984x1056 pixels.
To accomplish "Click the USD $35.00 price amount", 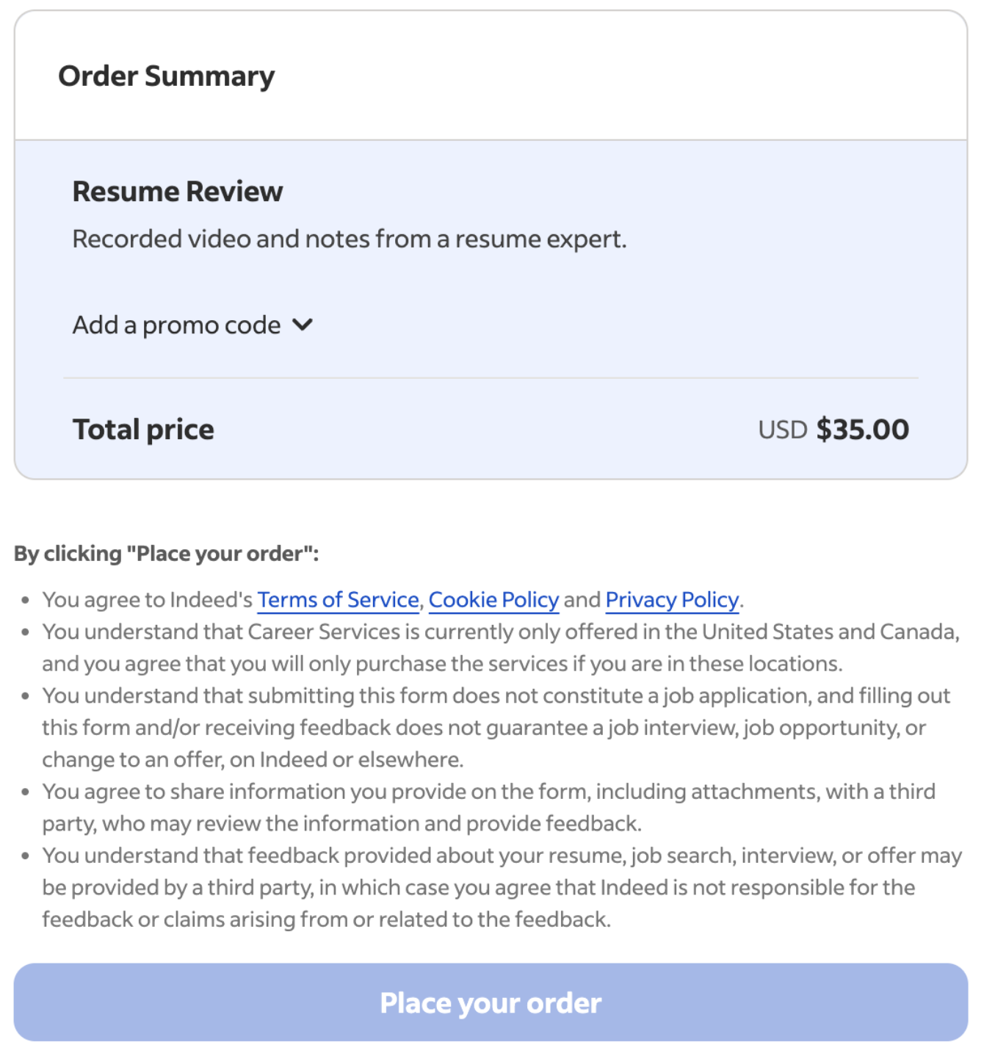I will (834, 429).
